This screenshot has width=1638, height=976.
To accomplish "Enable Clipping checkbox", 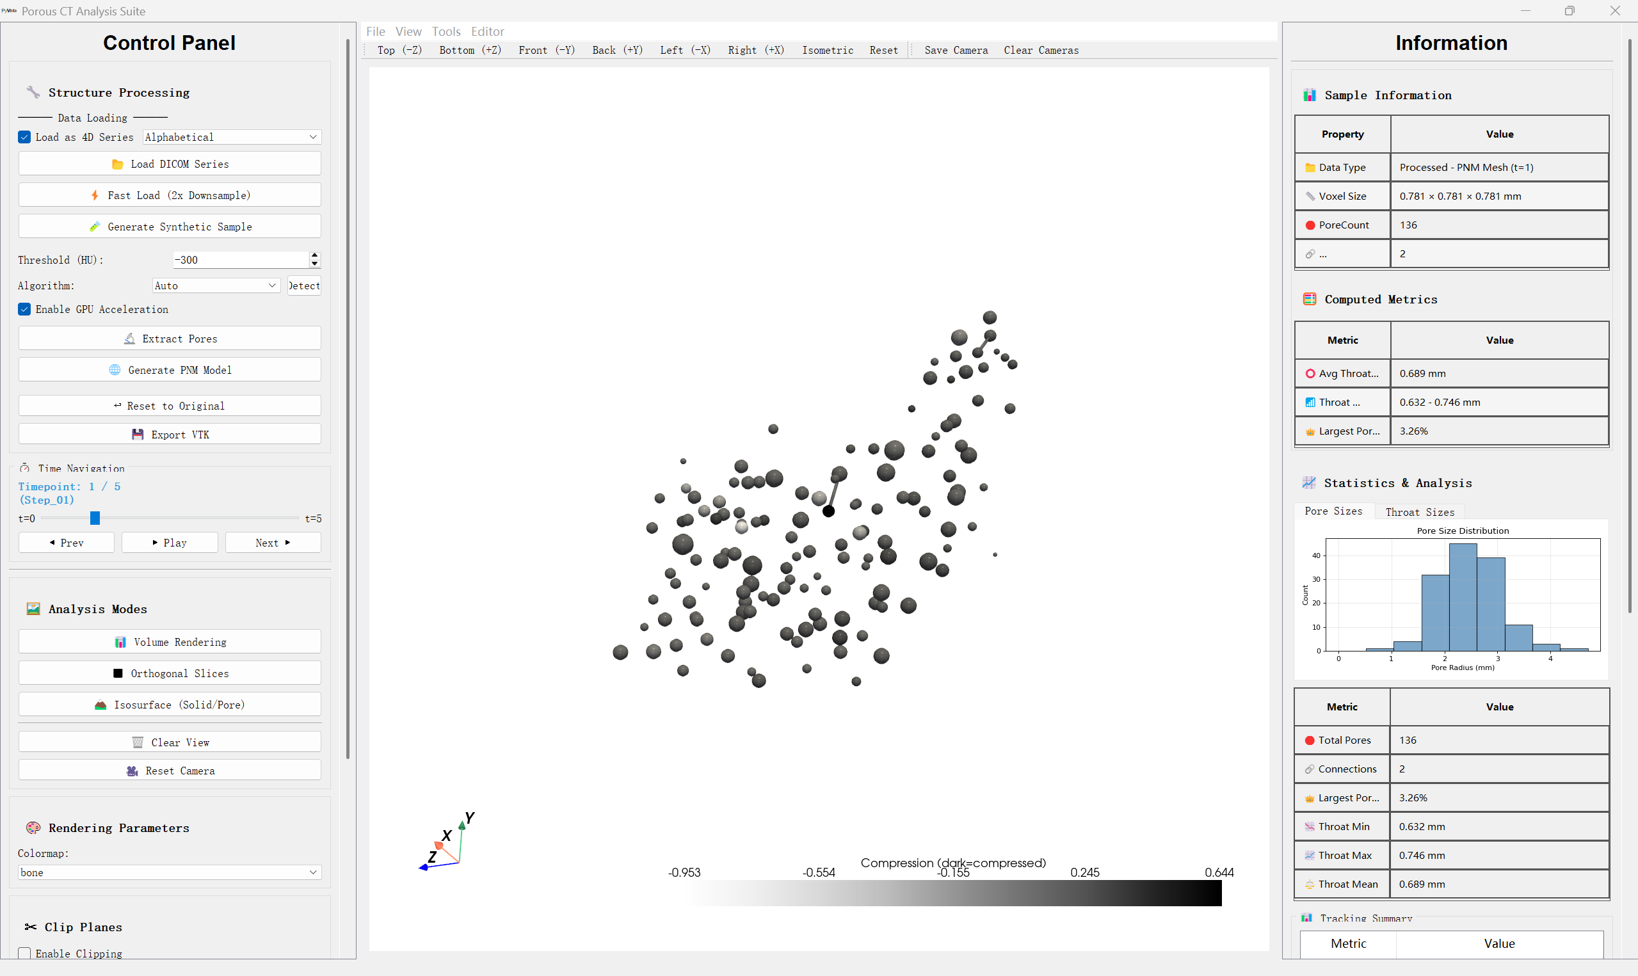I will point(24,953).
